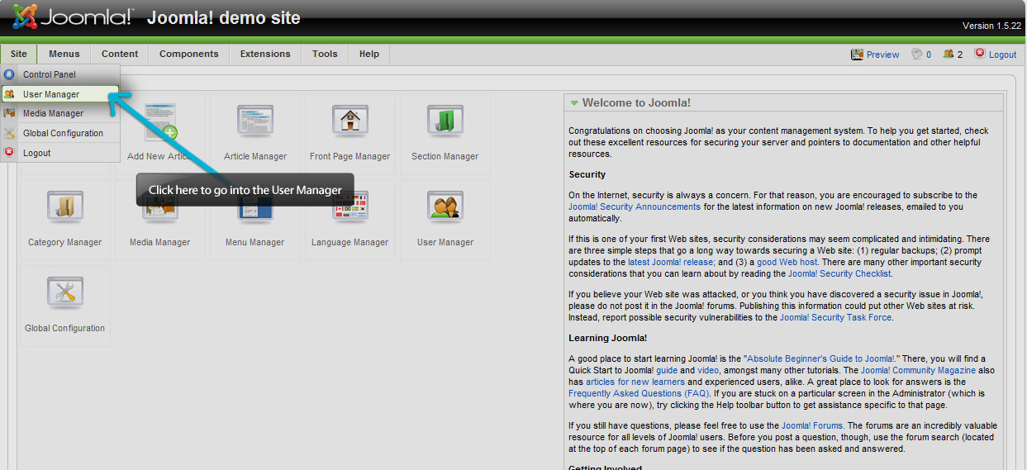Open the Quick Start video link
1027x470 pixels.
tap(708, 371)
